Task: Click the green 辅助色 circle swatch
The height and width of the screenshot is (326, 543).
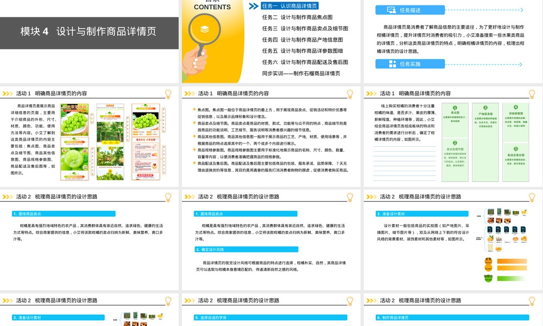Action: point(488,278)
